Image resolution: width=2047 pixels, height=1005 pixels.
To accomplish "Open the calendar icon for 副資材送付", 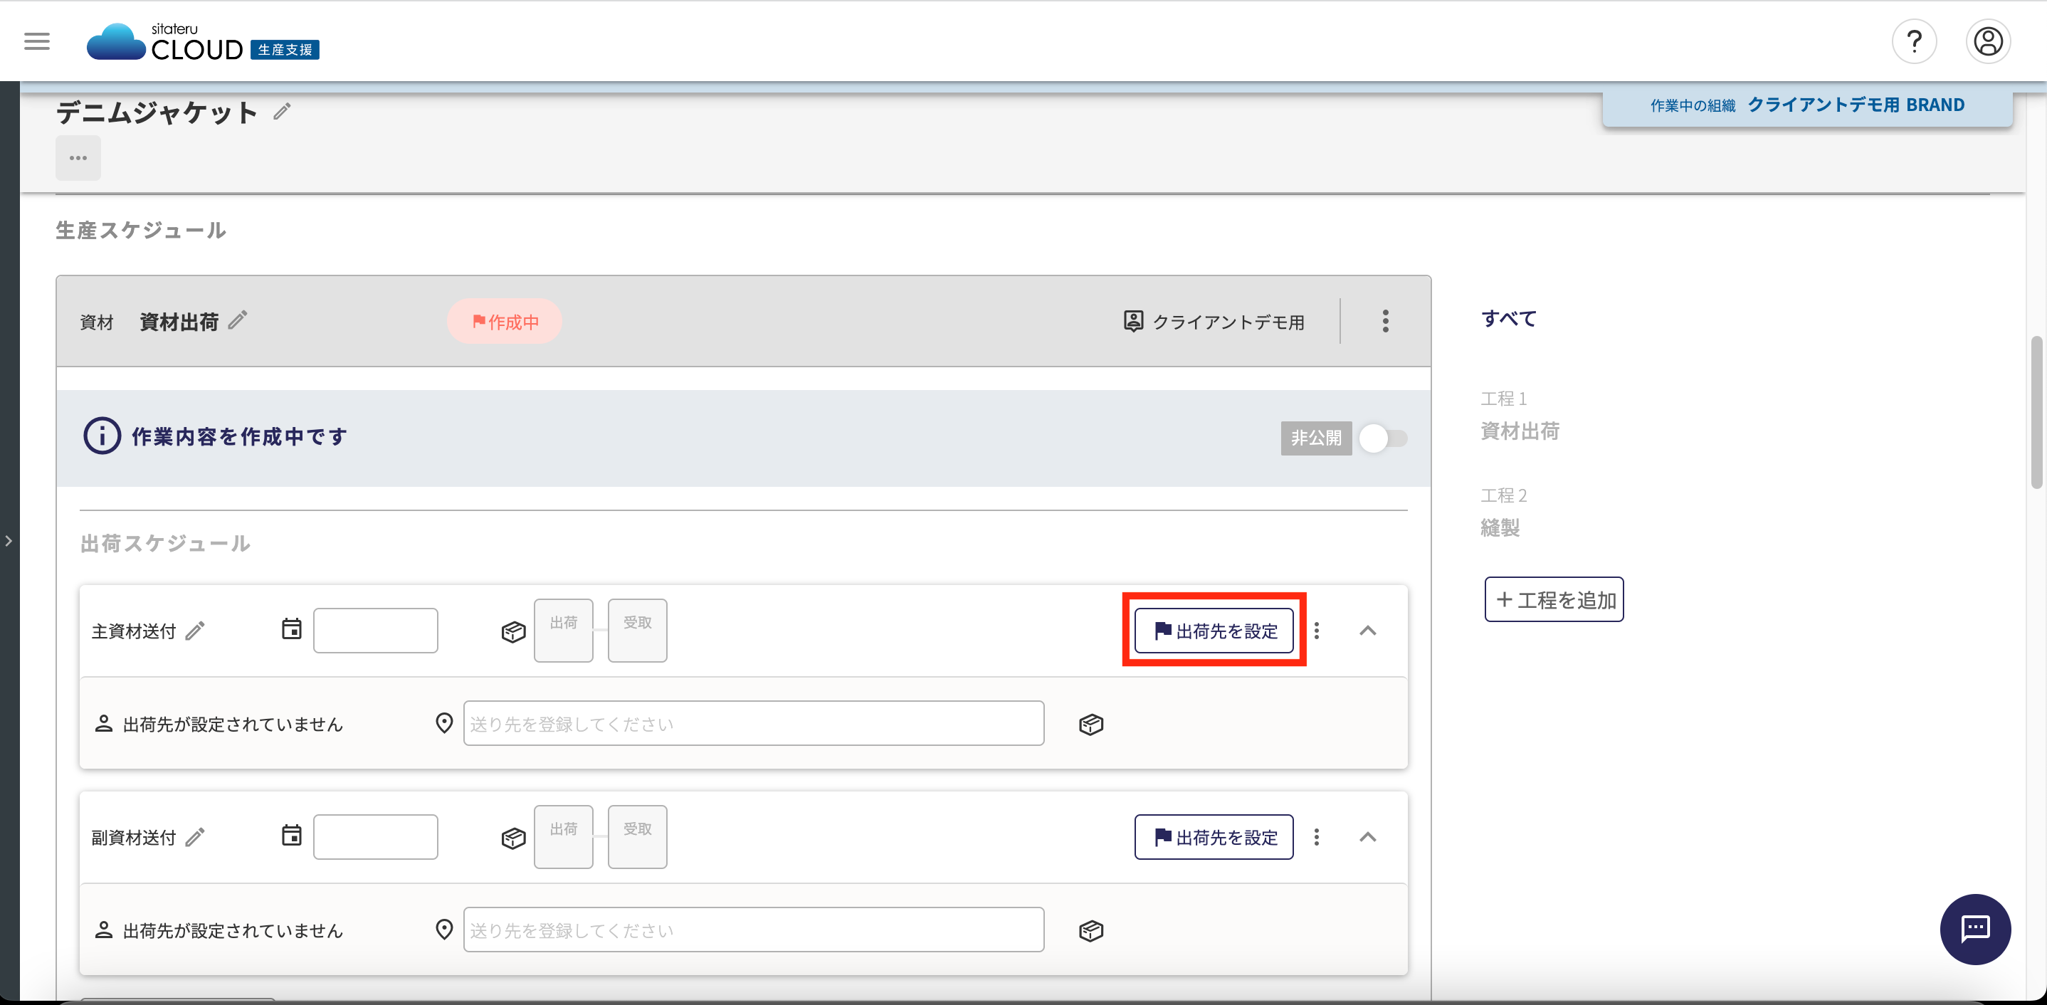I will (x=292, y=836).
